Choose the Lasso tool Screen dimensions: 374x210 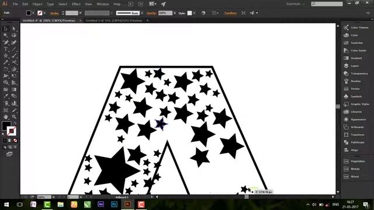(14, 36)
